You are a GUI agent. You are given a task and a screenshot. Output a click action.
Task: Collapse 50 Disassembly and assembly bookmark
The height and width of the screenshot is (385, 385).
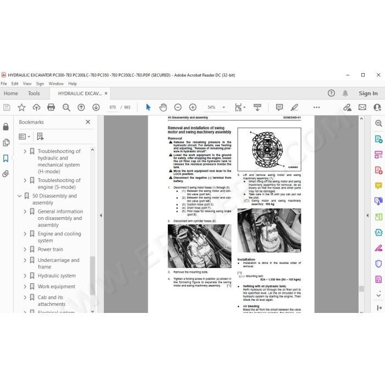(x=20, y=196)
